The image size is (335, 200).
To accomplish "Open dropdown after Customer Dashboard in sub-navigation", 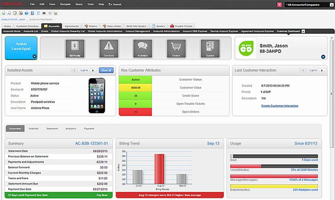I will [x=303, y=31].
